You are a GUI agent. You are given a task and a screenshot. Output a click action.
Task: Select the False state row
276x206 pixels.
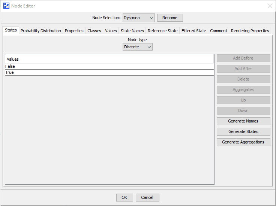[109, 66]
